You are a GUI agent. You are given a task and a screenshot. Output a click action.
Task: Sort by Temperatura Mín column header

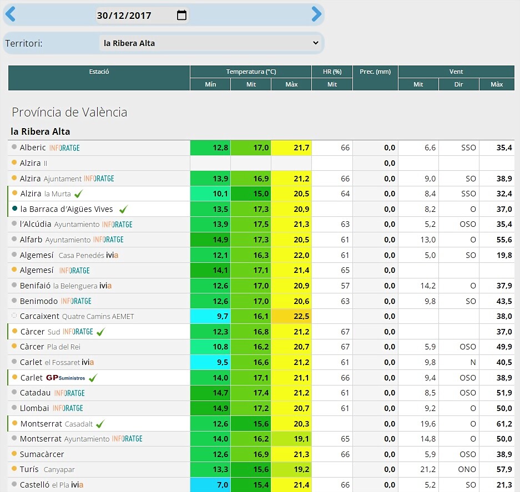[x=210, y=84]
